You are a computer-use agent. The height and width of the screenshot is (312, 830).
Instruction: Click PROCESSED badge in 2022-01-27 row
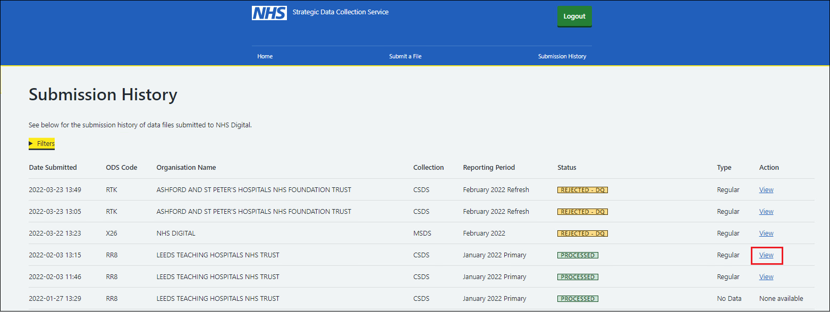coord(578,299)
